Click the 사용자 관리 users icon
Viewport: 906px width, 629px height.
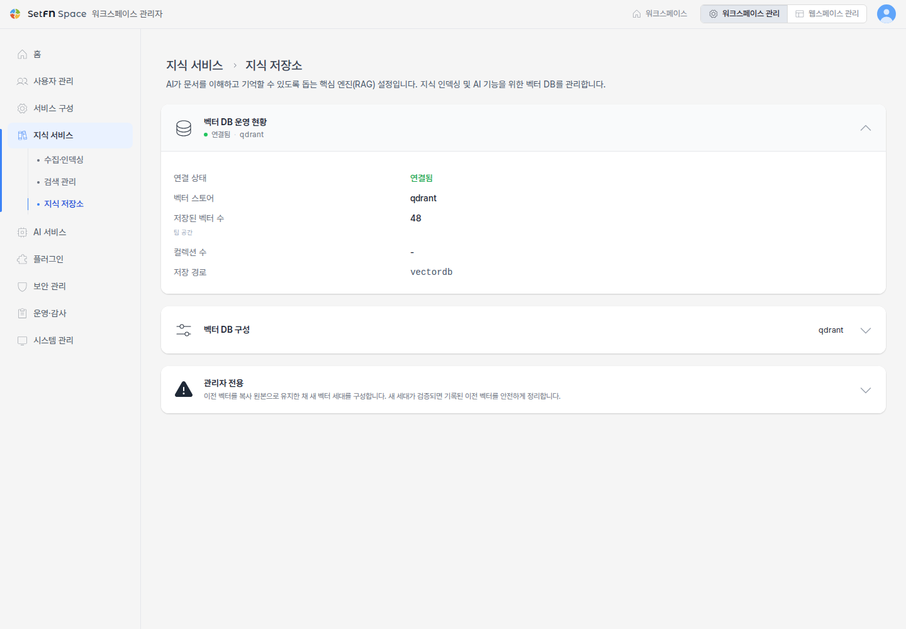click(23, 82)
